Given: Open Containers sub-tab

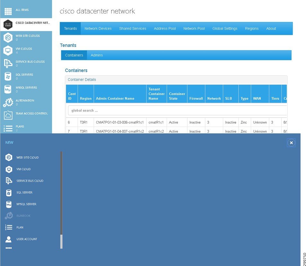Looking at the screenshot, I should (74, 55).
